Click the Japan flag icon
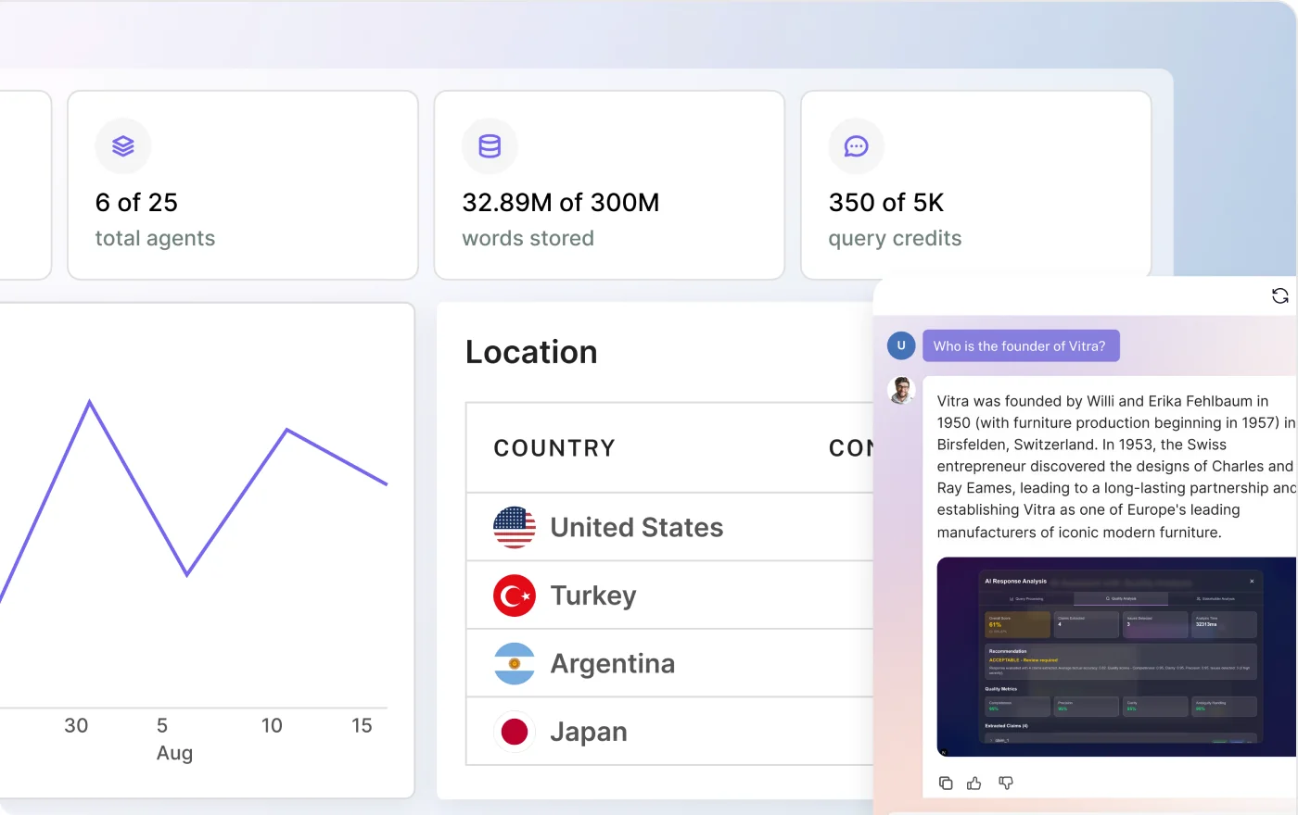The height and width of the screenshot is (815, 1298). coord(515,732)
